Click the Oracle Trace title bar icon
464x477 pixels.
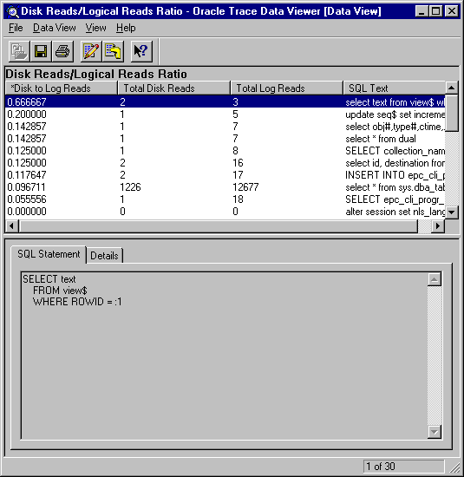tap(12, 11)
